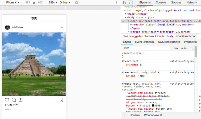Toggle the device toolbar icon
This screenshot has height=119, width=201.
pos(131,3)
